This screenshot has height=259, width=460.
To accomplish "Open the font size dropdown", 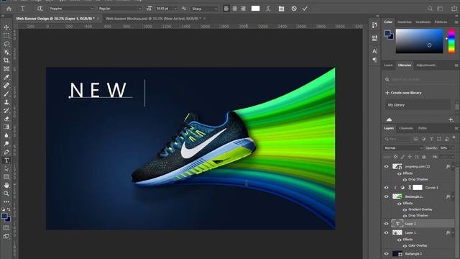I will 175,9.
